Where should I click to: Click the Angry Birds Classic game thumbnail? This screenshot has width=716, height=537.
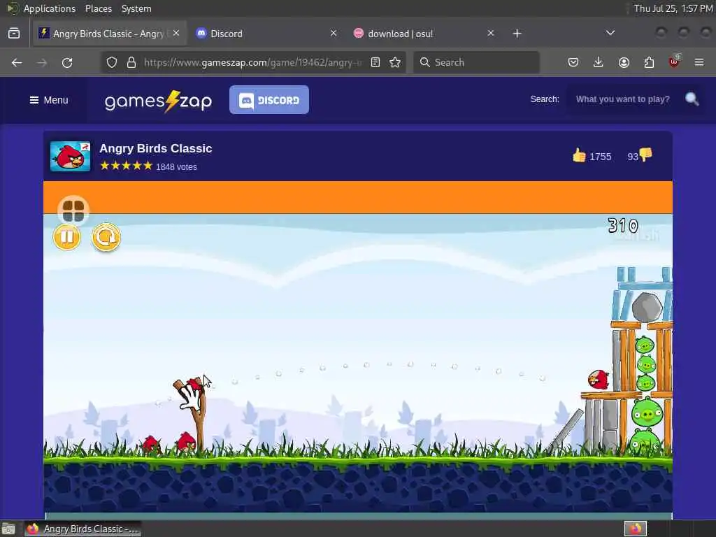71,156
